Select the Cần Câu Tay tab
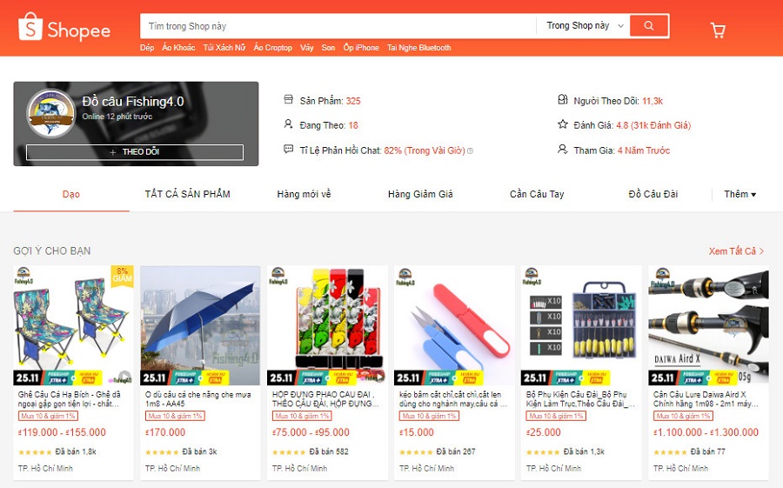 (537, 194)
